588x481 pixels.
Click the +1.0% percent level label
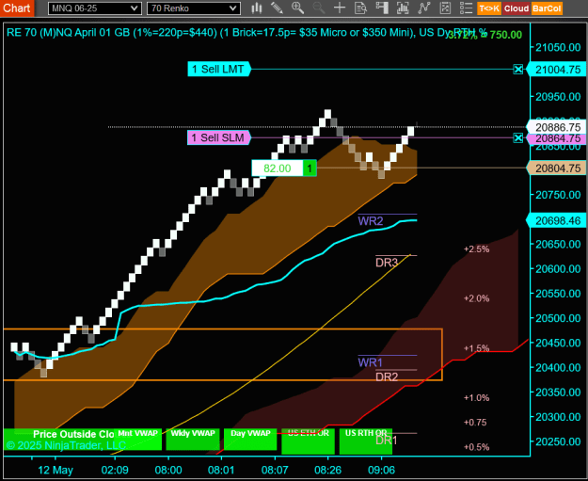476,398
